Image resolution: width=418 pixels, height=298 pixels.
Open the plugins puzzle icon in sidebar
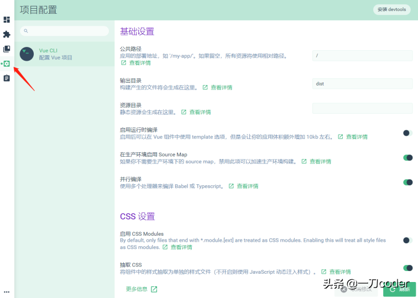tap(7, 34)
